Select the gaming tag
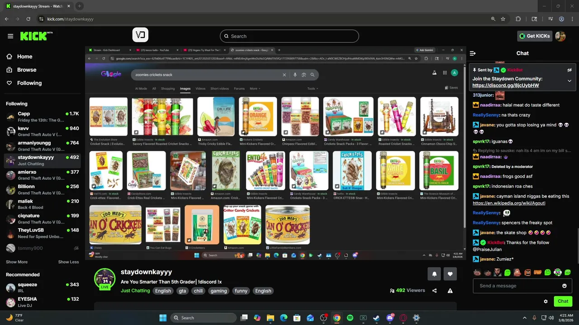The height and width of the screenshot is (325, 579). (x=218, y=291)
